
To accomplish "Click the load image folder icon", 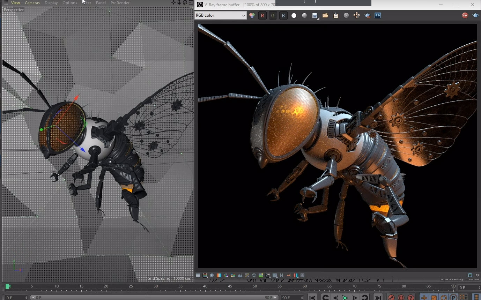I will coord(325,16).
